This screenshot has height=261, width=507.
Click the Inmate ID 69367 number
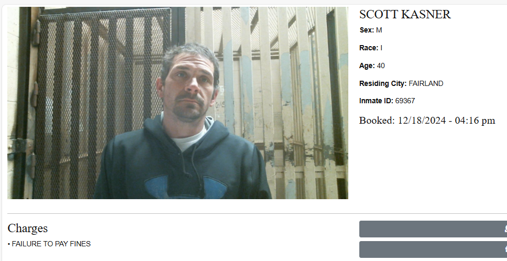(x=405, y=101)
